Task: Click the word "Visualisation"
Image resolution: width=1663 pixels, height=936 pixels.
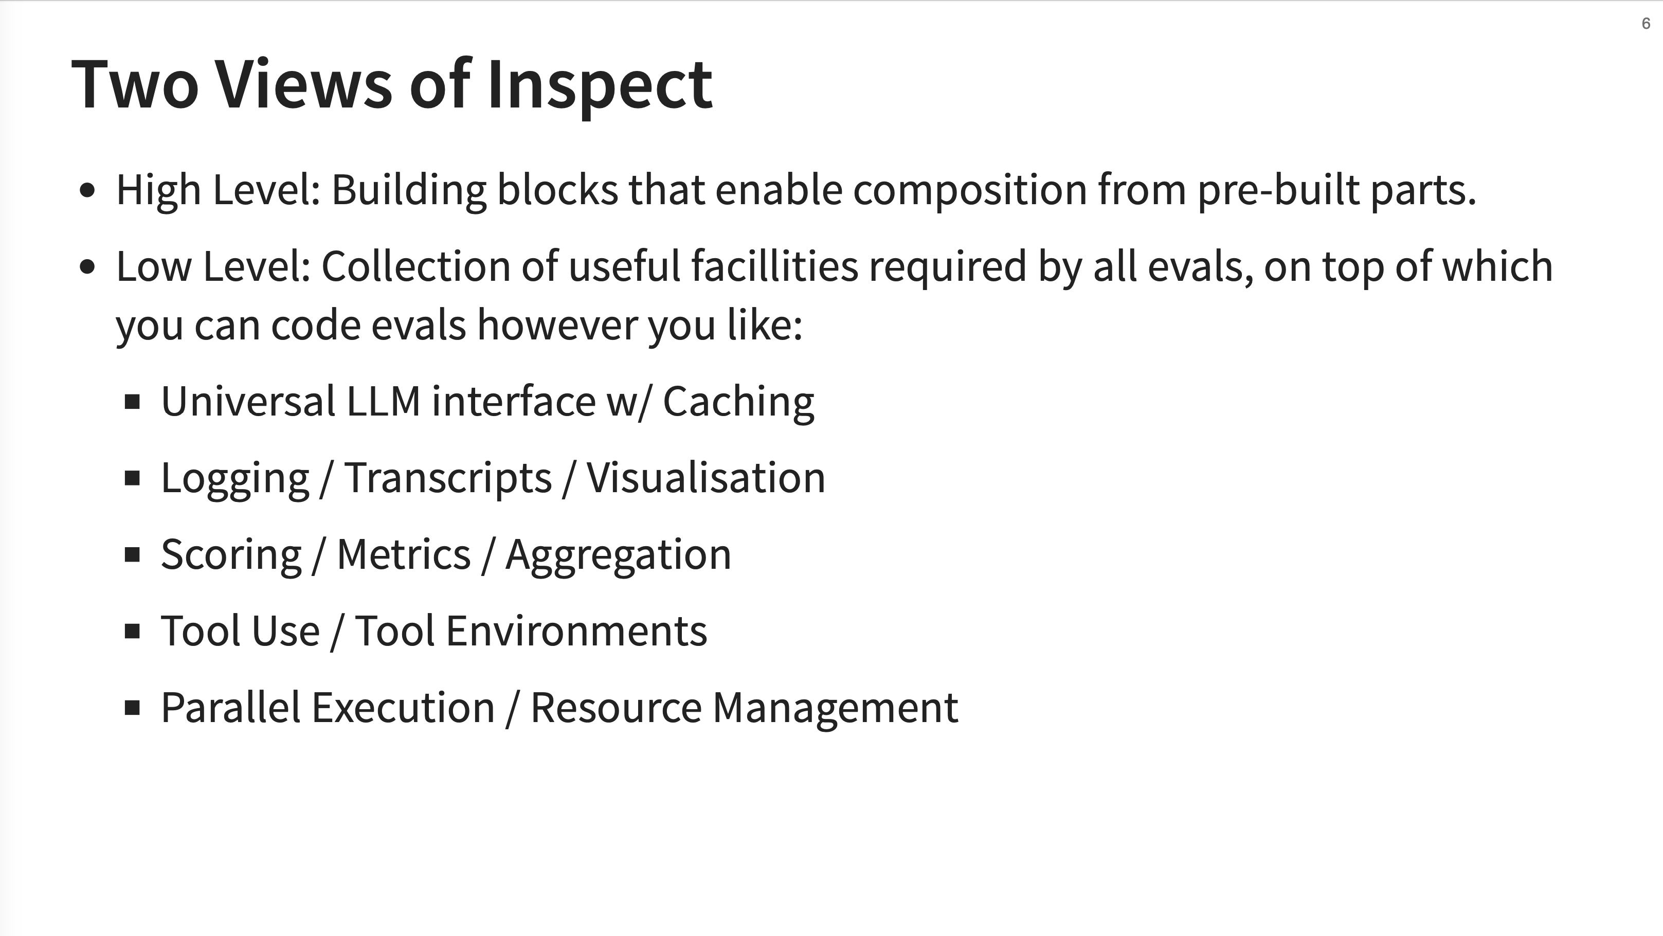Action: (706, 478)
